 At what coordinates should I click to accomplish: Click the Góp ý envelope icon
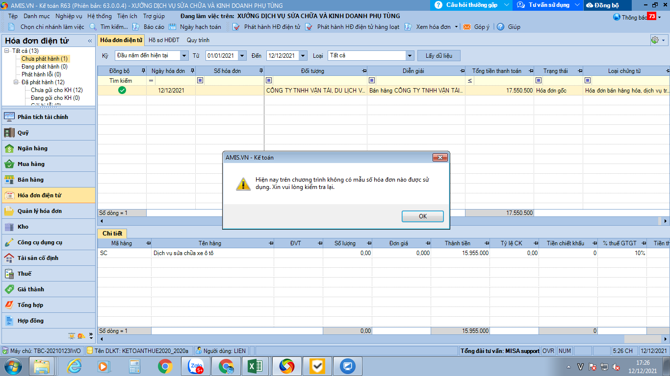[467, 27]
